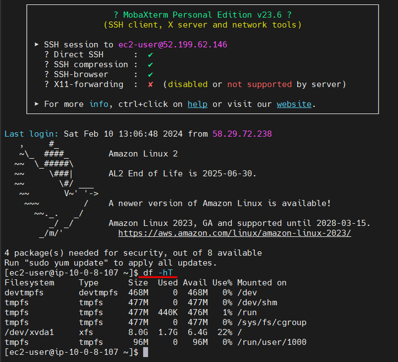The width and height of the screenshot is (398, 362).
Task: Open the help link in the MobaXterm banner
Action: [198, 104]
